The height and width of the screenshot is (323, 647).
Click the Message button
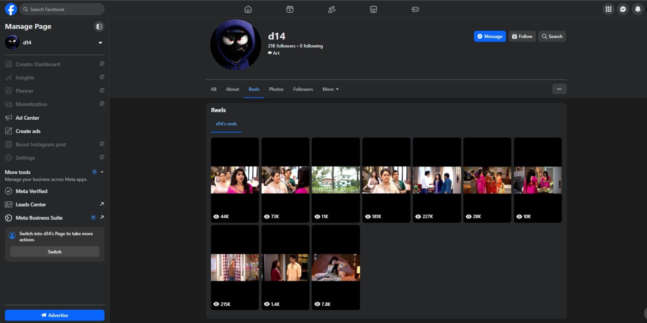click(x=490, y=36)
